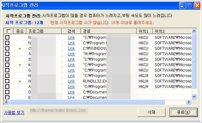202x123 pixels.
Task: Click the list's scroll left arrow
Action: (6, 102)
